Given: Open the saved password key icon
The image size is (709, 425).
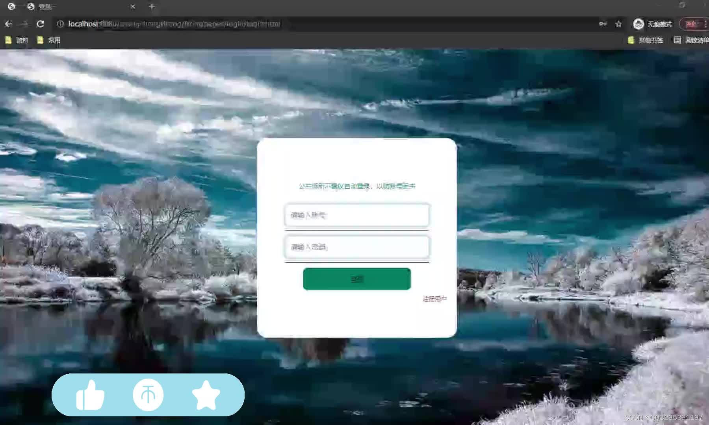Looking at the screenshot, I should pyautogui.click(x=603, y=24).
